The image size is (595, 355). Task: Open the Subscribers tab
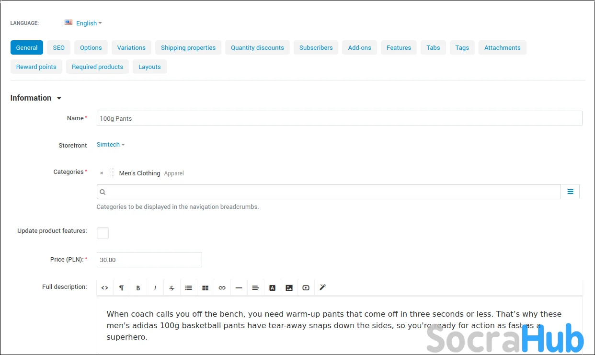click(316, 47)
